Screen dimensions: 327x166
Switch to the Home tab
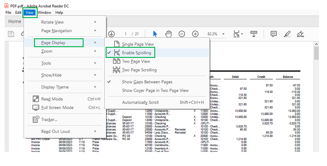[15, 21]
